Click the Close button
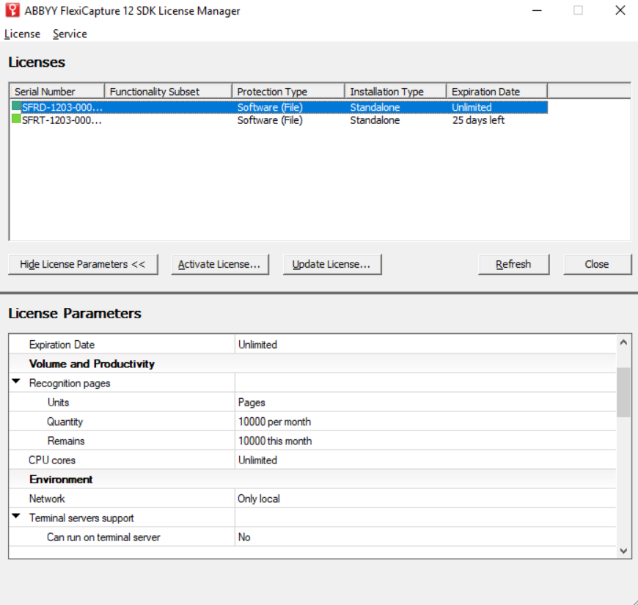Screen dimensions: 638x605 [597, 265]
